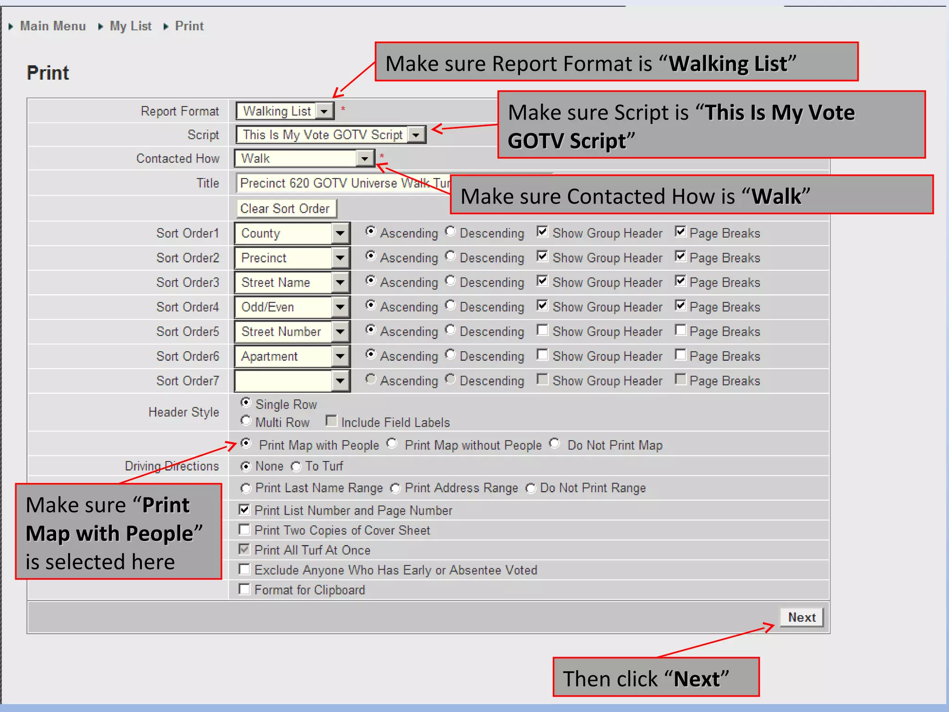Expand Sort Order5 Street Number dropdown

pyautogui.click(x=292, y=331)
